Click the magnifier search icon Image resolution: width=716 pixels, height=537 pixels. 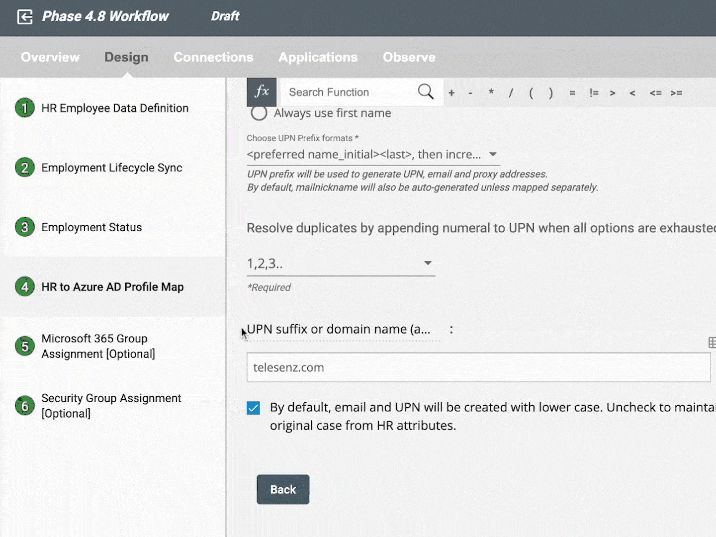click(426, 92)
